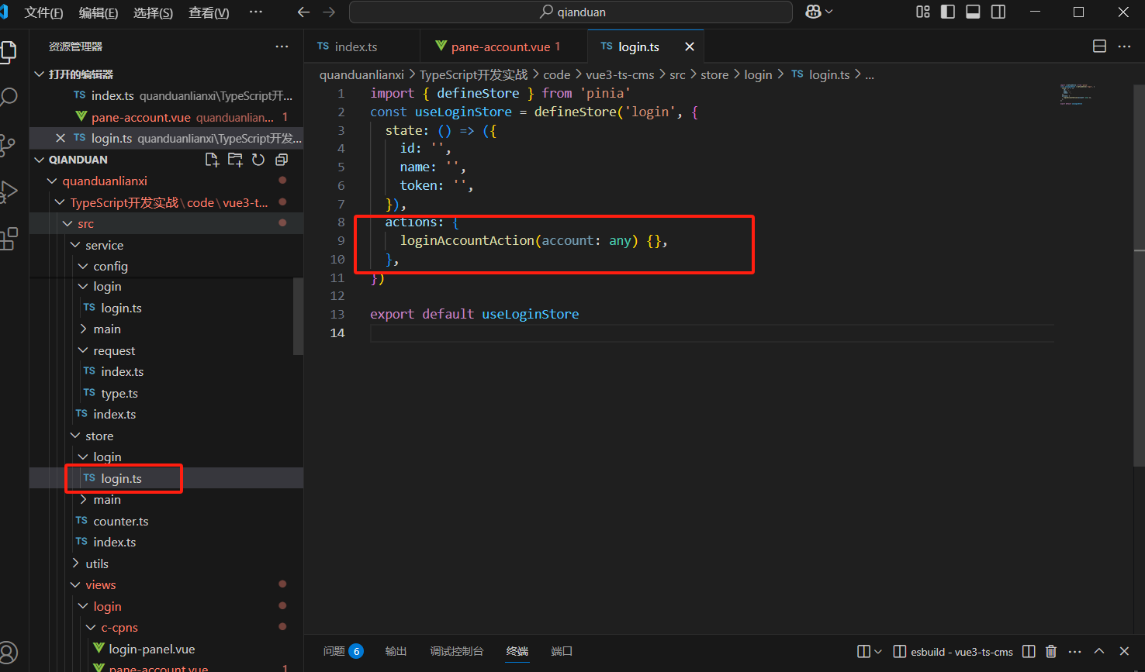Toggle bottom panel visibility
This screenshot has height=672, width=1145.
click(x=973, y=12)
